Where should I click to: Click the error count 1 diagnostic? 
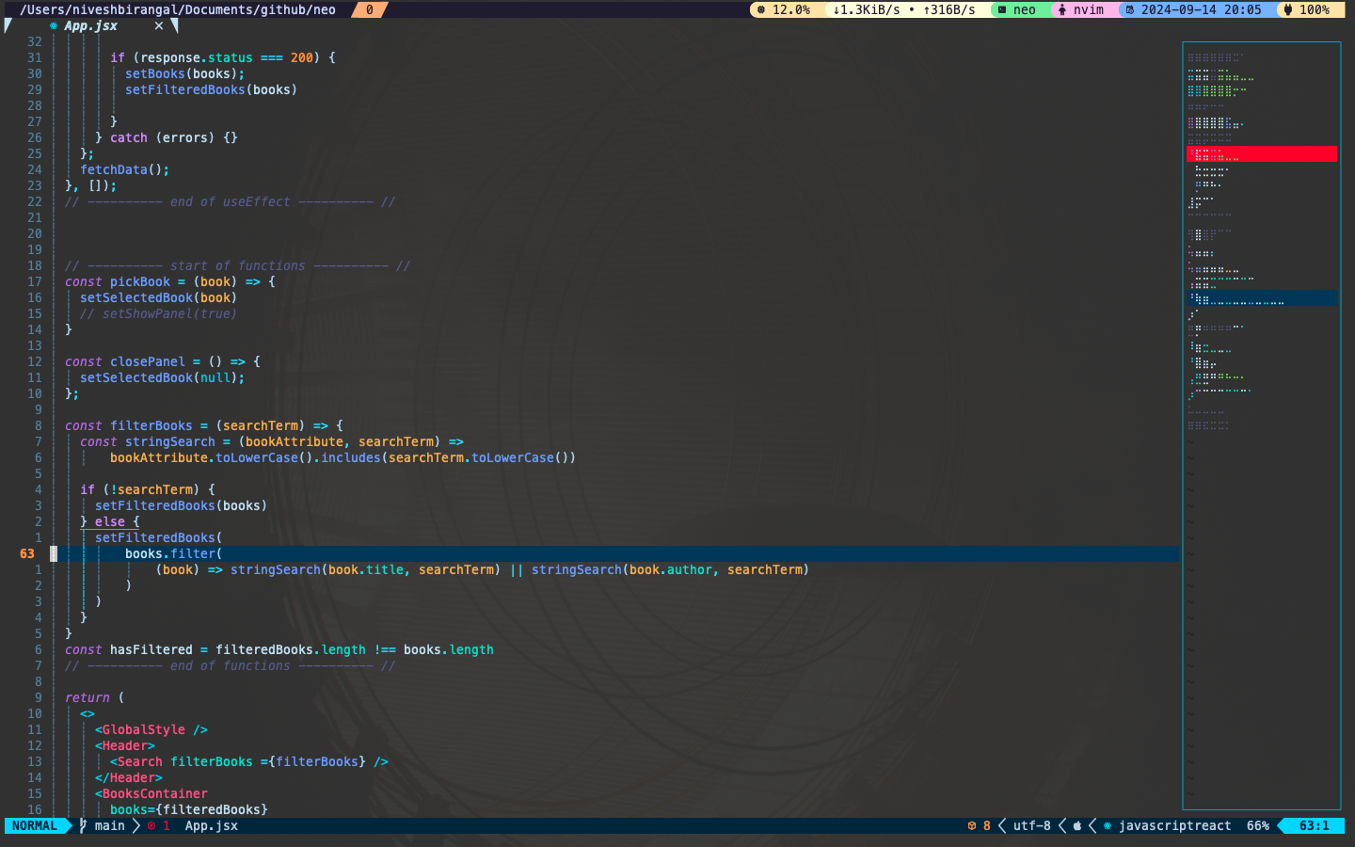(159, 826)
